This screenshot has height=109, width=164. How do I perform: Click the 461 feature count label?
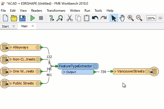coord(49,75)
